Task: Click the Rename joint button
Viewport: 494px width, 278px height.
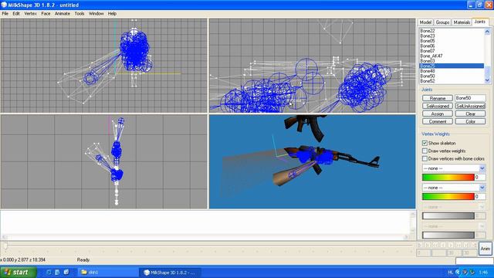Action: click(x=438, y=98)
